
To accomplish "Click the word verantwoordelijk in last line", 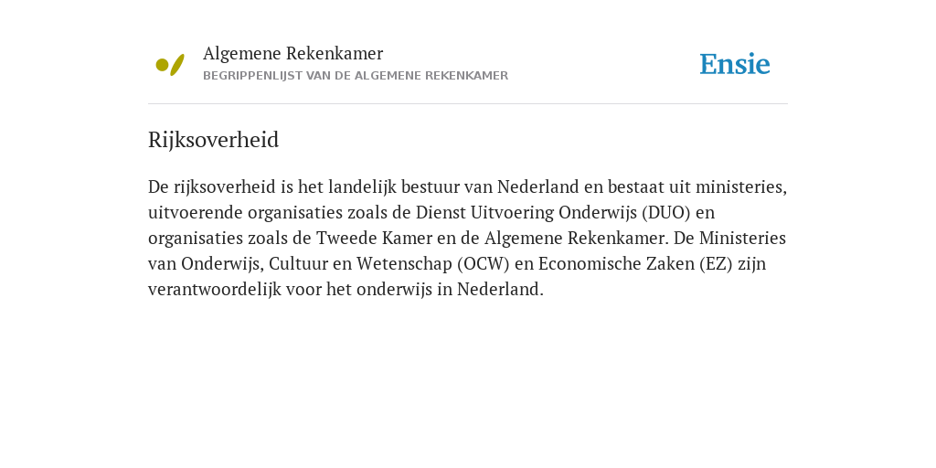I will coord(214,290).
